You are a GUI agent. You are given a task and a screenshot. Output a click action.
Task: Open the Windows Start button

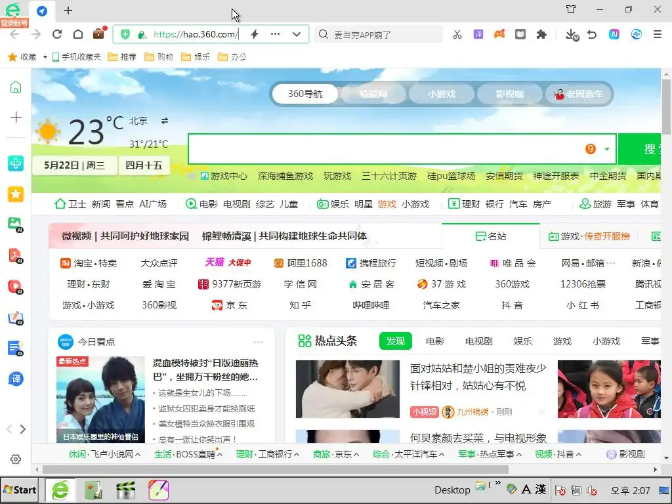pyautogui.click(x=20, y=490)
